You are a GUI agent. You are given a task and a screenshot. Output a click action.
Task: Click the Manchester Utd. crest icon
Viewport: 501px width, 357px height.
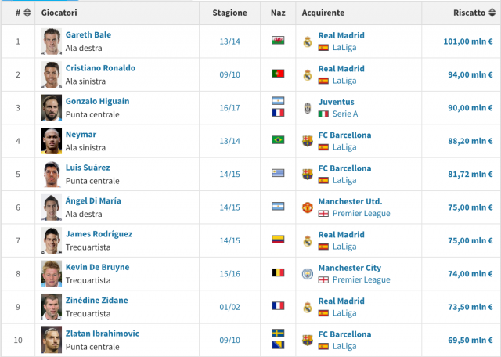[308, 207]
